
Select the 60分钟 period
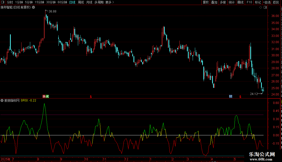62,2
